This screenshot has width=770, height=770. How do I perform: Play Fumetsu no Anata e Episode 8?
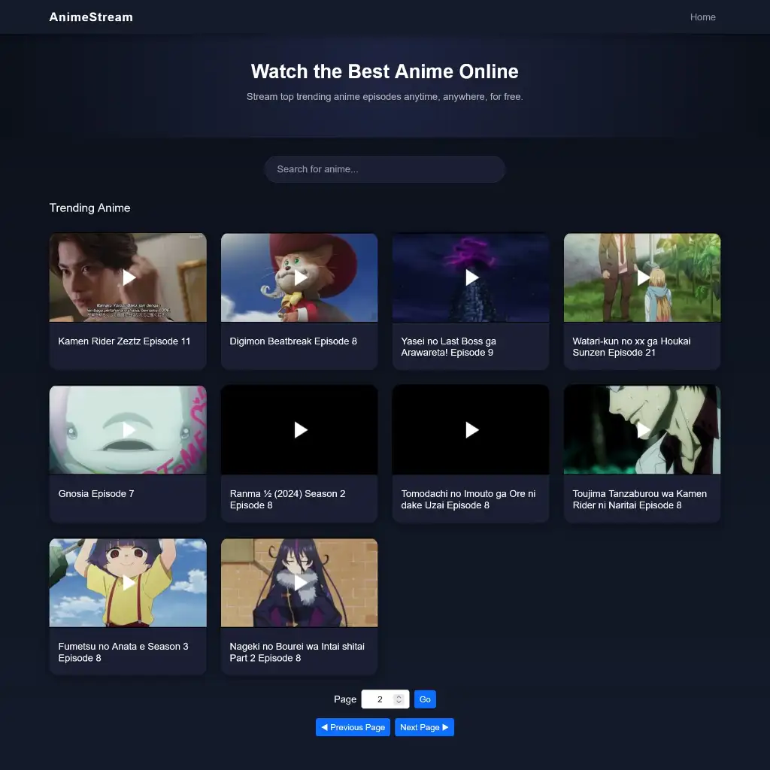point(129,583)
